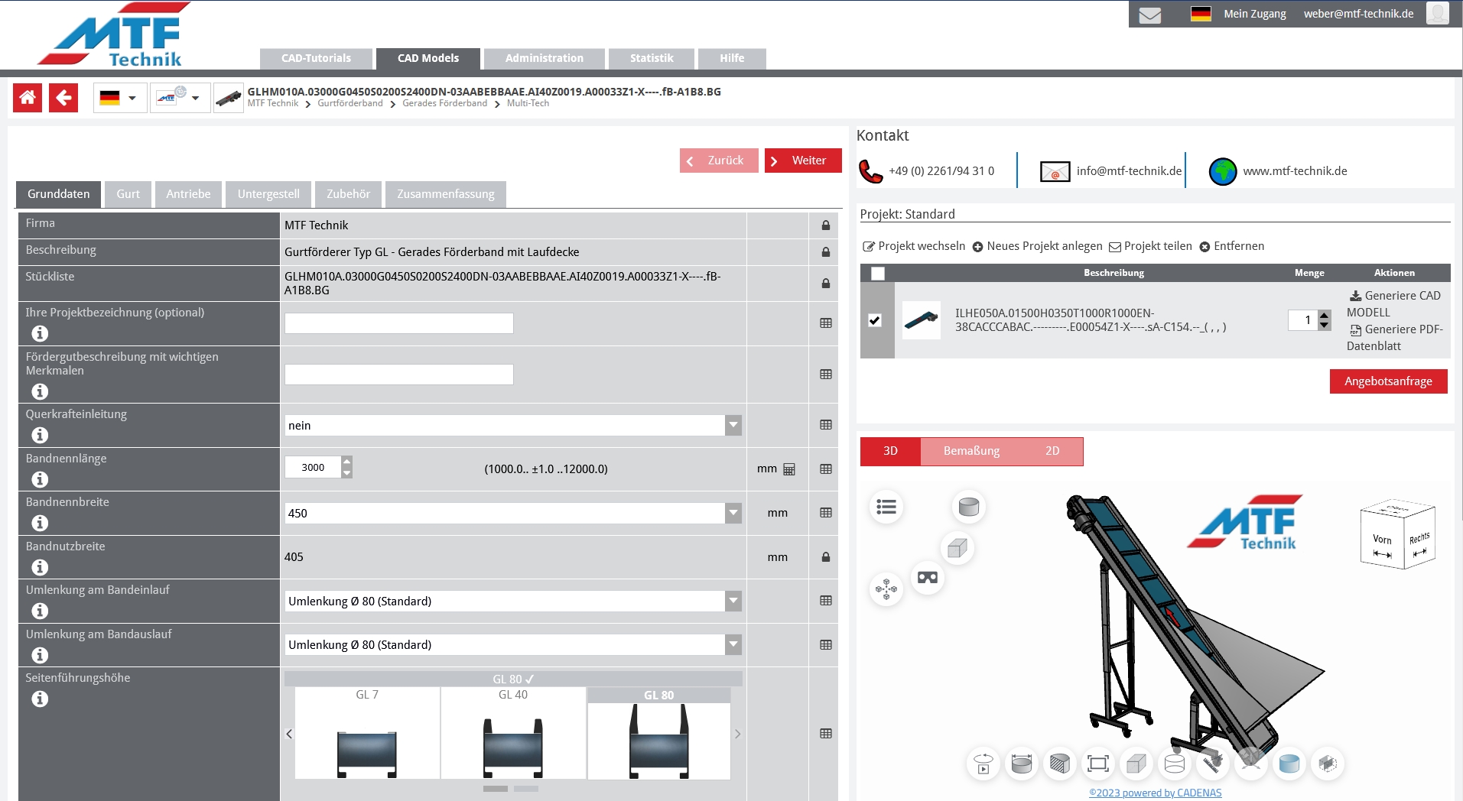Click the user avatar icon at top right
Screen dimensions: 1463x801
tap(1437, 14)
